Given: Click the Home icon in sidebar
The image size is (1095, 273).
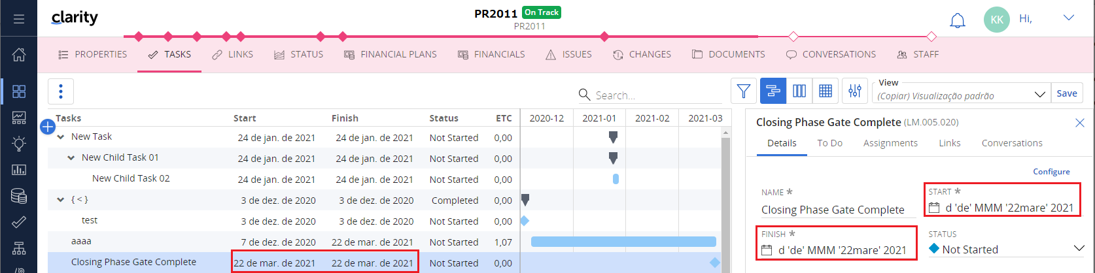Looking at the screenshot, I should click(19, 54).
